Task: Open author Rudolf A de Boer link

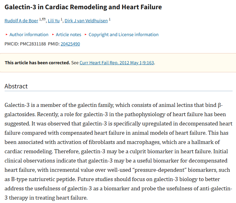Action: (x=21, y=21)
